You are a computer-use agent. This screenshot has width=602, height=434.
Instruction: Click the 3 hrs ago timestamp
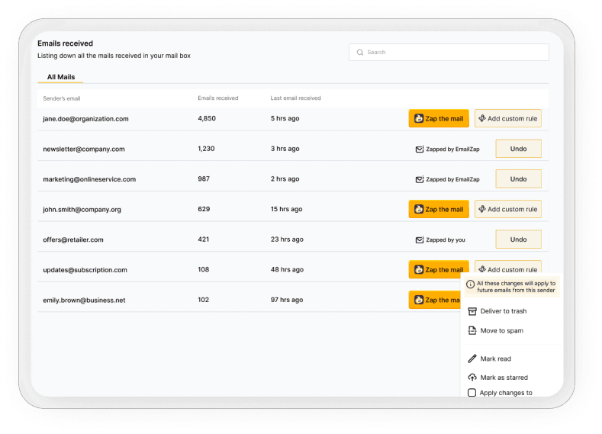[x=285, y=149]
